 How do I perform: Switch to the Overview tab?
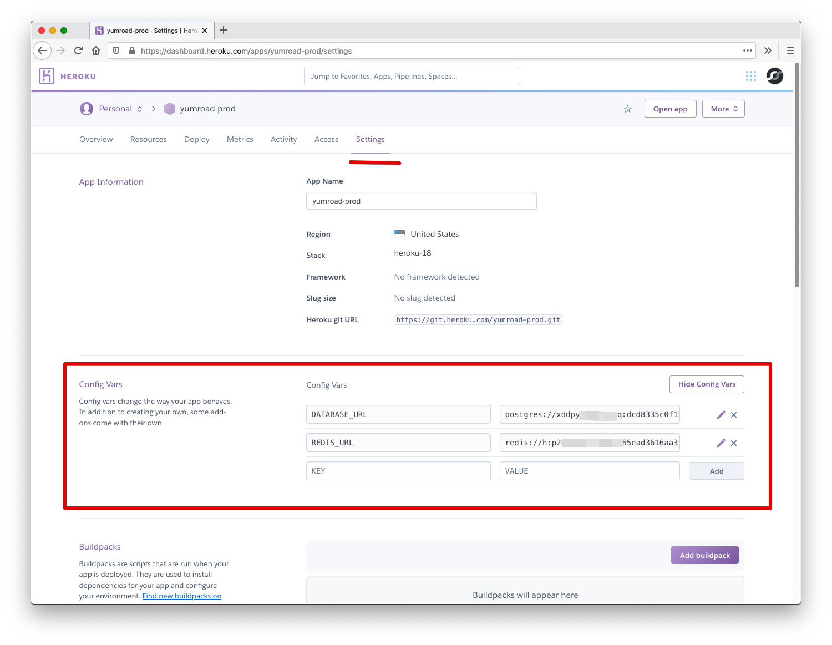coord(96,139)
